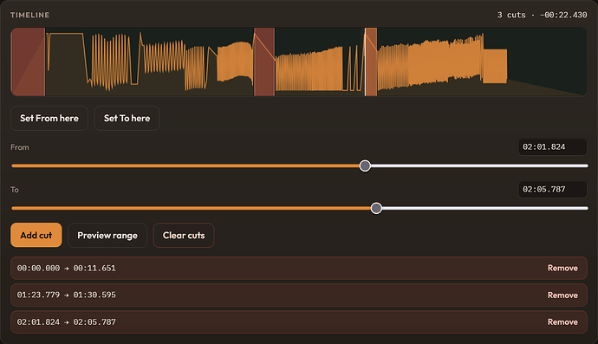This screenshot has height=344, width=598.
Task: Edit the To time field 02:05.787
Action: pos(552,190)
